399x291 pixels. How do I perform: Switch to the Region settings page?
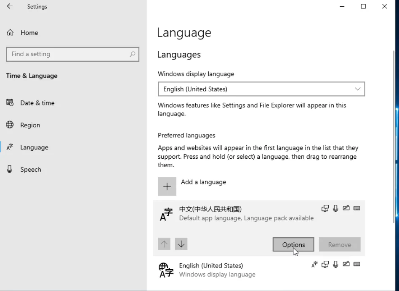30,125
